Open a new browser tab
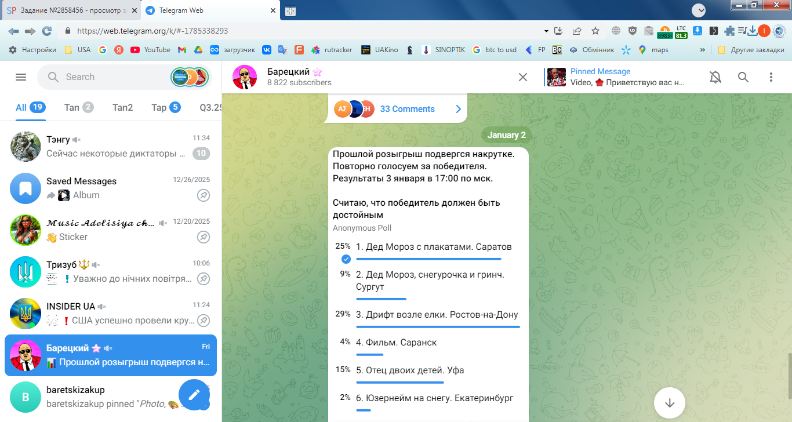The image size is (792, 422). click(x=290, y=10)
